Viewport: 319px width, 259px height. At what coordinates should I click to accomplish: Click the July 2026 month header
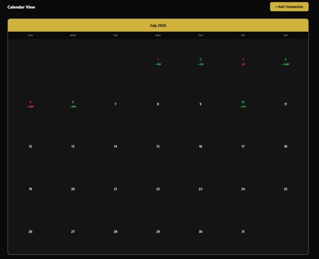[158, 25]
